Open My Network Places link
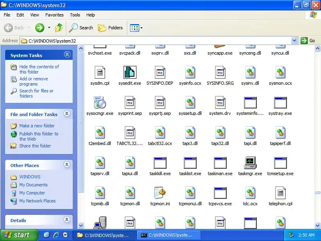Viewport: 321px width, 241px height. point(37,201)
